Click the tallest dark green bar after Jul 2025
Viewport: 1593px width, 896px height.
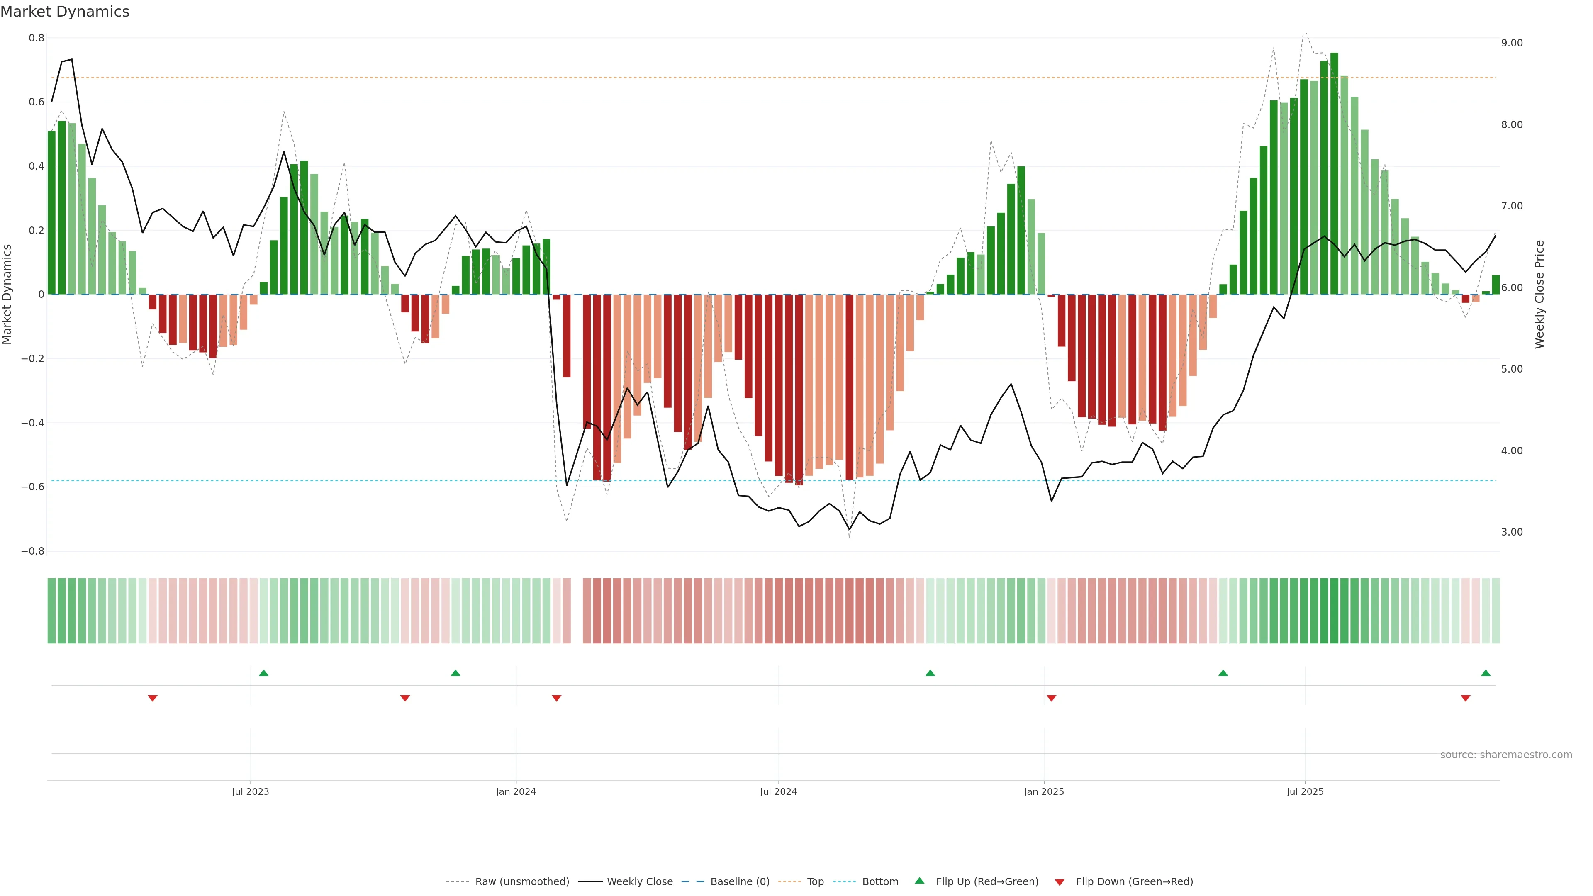click(1334, 173)
